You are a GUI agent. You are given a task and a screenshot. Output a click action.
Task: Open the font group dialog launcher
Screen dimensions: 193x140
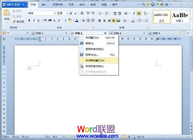click(93, 28)
